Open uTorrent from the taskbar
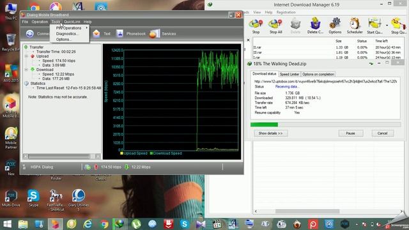409x230 pixels. tap(136, 224)
